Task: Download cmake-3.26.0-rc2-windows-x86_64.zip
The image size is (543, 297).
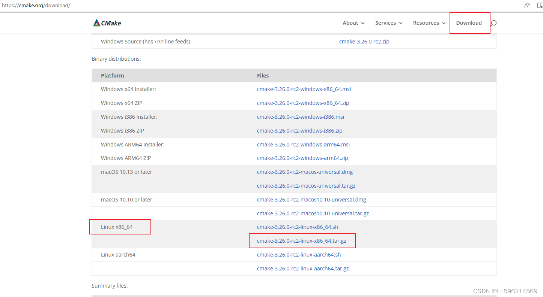Action: pos(303,103)
